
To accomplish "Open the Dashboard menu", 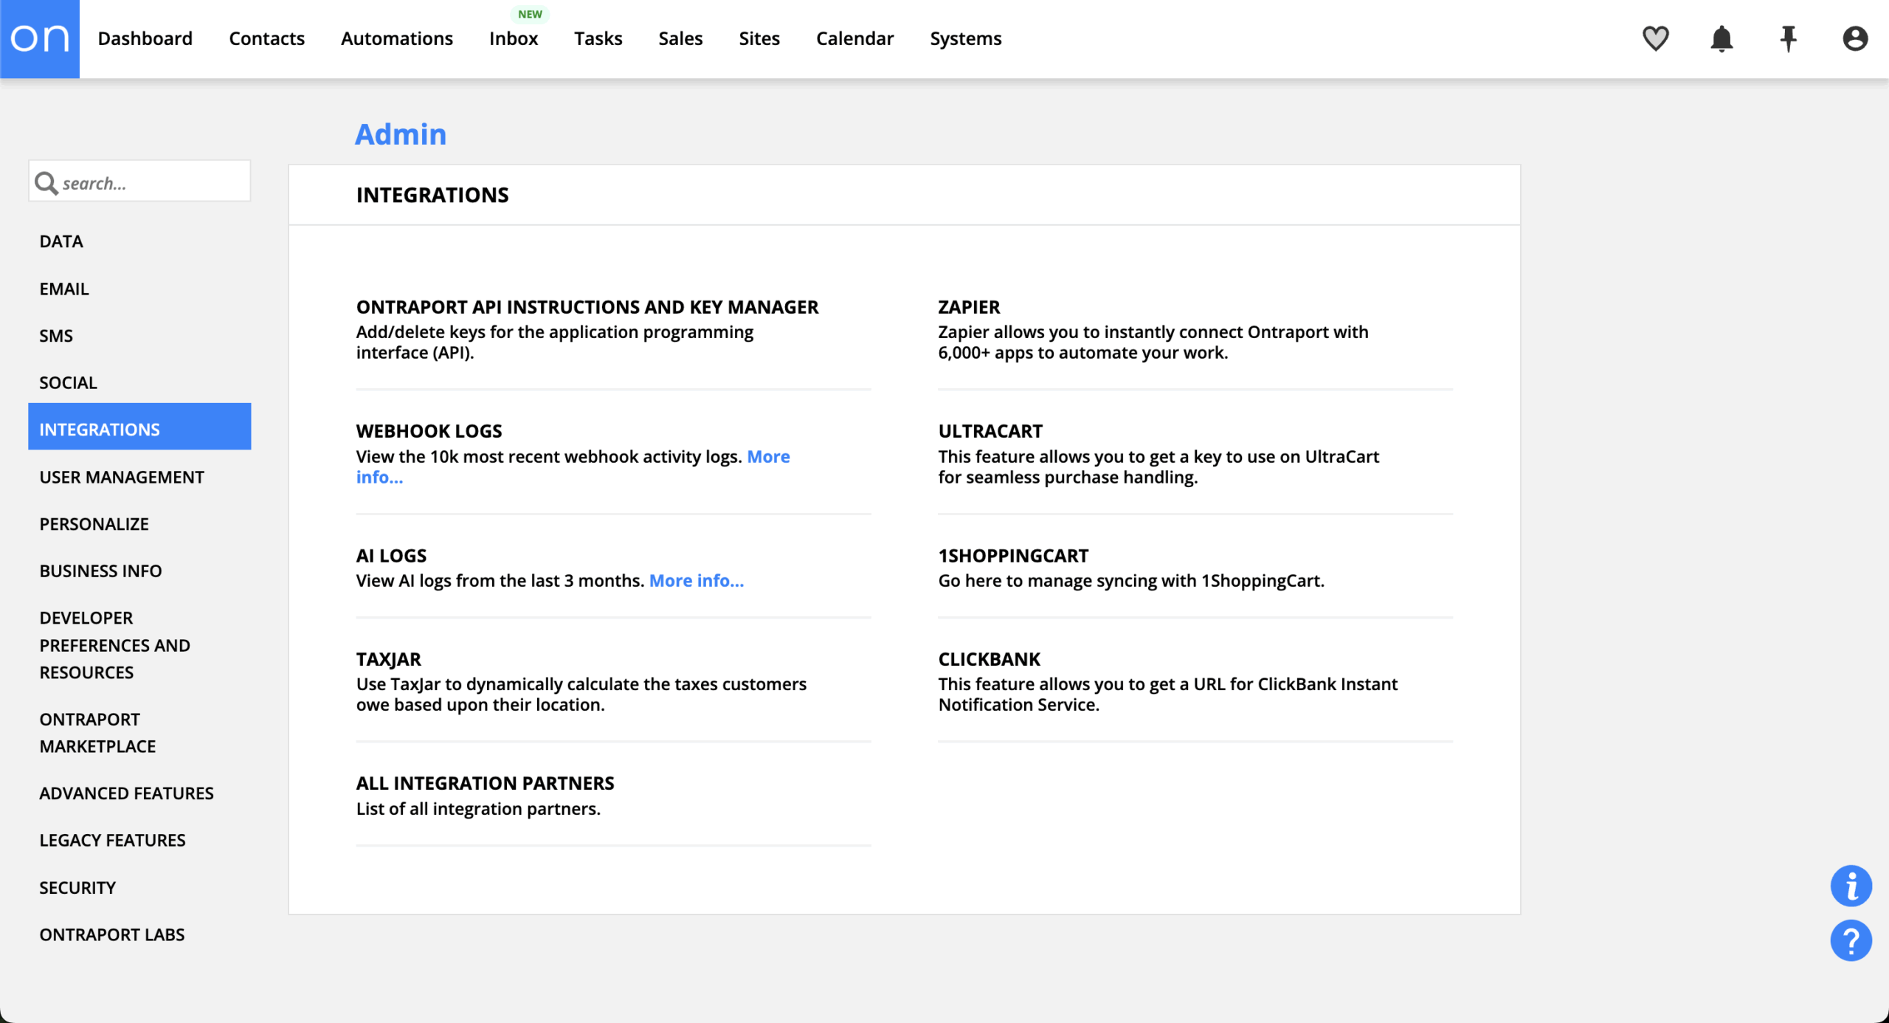I will click(x=145, y=38).
